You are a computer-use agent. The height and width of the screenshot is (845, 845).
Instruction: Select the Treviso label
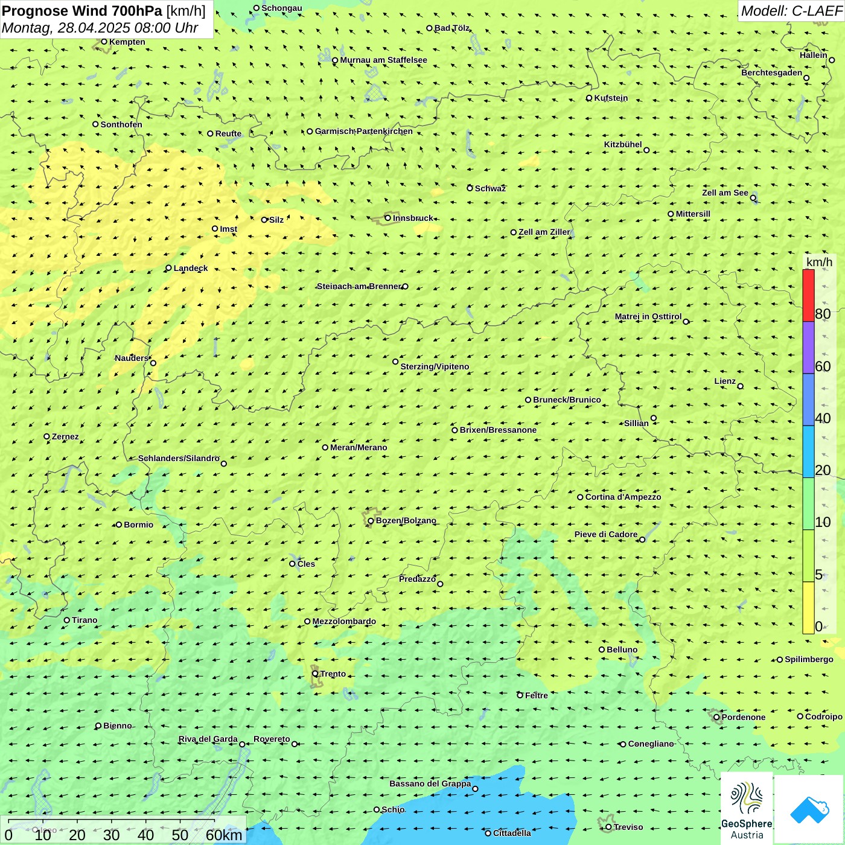628,827
